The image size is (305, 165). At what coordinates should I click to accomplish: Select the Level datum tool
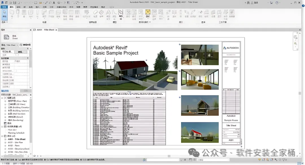click(x=200, y=14)
